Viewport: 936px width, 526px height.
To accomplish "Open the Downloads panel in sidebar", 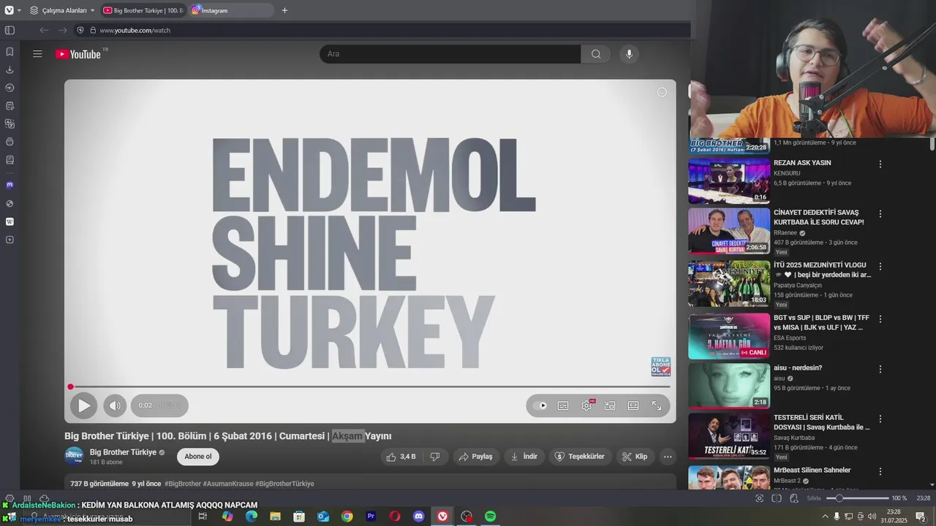I will point(10,70).
